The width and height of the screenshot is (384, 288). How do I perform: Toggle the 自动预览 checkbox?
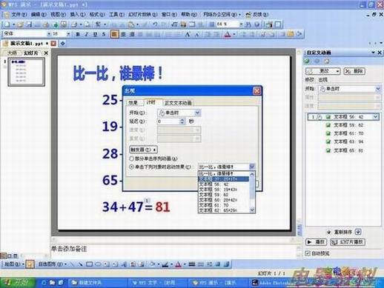pyautogui.click(x=308, y=253)
